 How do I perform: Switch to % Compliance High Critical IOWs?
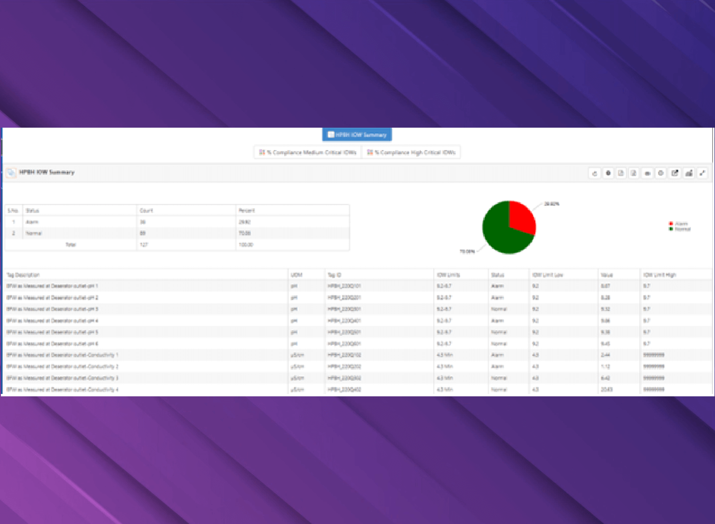[413, 152]
